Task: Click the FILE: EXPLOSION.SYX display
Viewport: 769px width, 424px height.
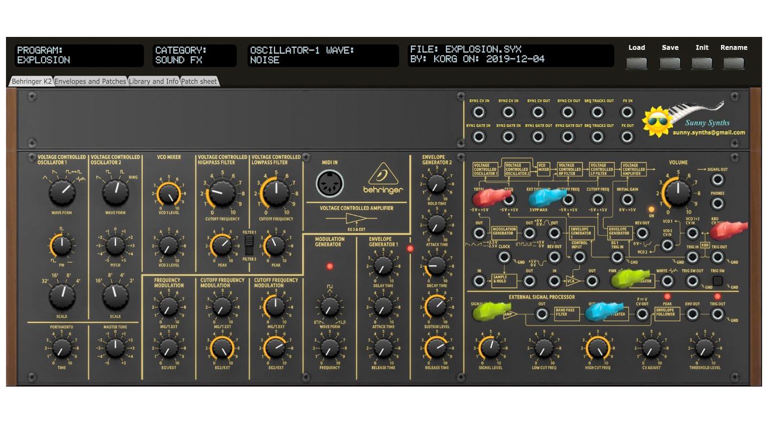Action: click(x=510, y=55)
